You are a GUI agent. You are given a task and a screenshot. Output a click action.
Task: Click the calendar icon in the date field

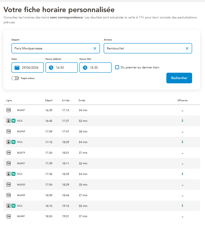[17, 68]
